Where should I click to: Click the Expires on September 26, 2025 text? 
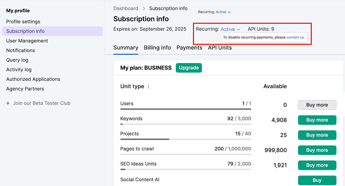tap(150, 29)
